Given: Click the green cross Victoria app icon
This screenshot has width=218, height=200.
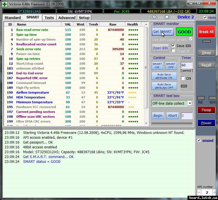Looking at the screenshot, I should coord(4,4).
